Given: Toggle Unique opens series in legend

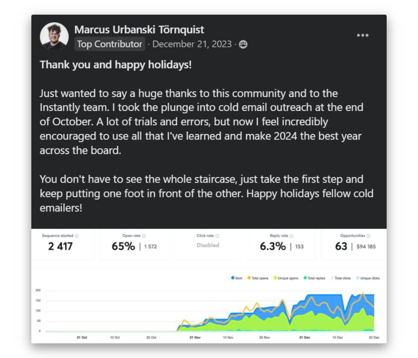Looking at the screenshot, I should (x=286, y=278).
